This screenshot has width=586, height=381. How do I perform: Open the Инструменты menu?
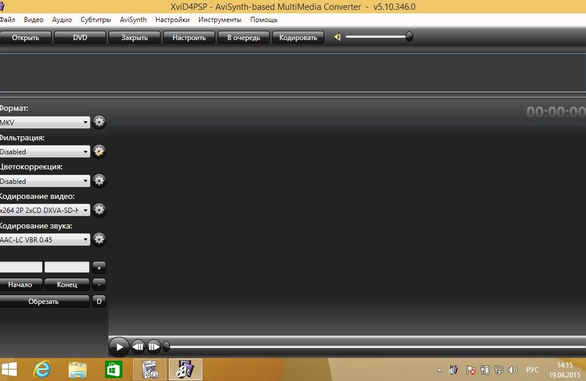click(x=220, y=20)
